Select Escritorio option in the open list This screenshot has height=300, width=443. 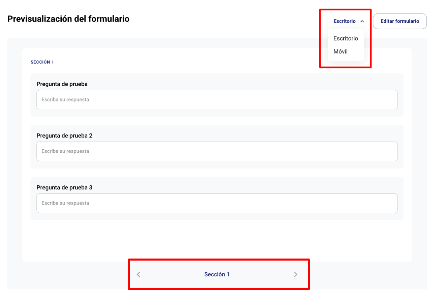point(346,38)
